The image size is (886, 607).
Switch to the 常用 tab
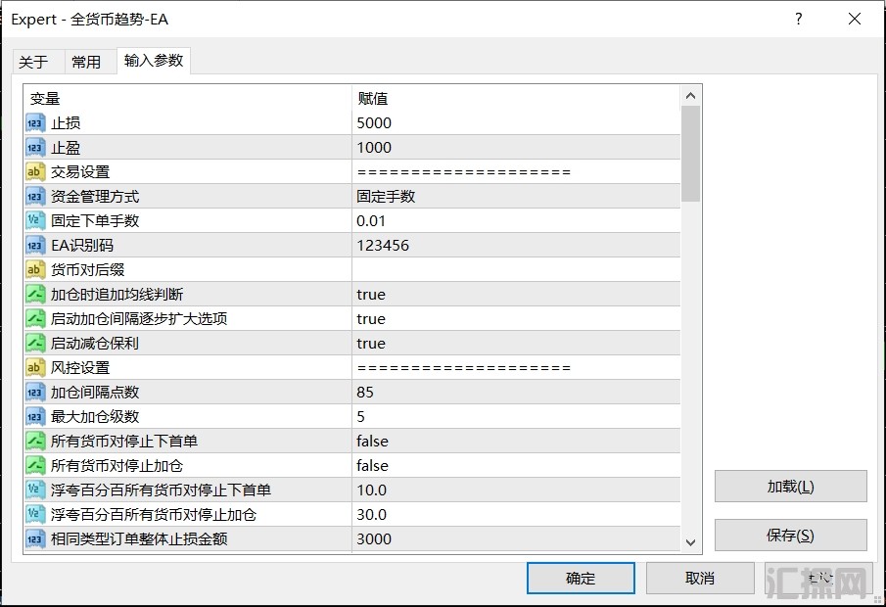pos(86,62)
